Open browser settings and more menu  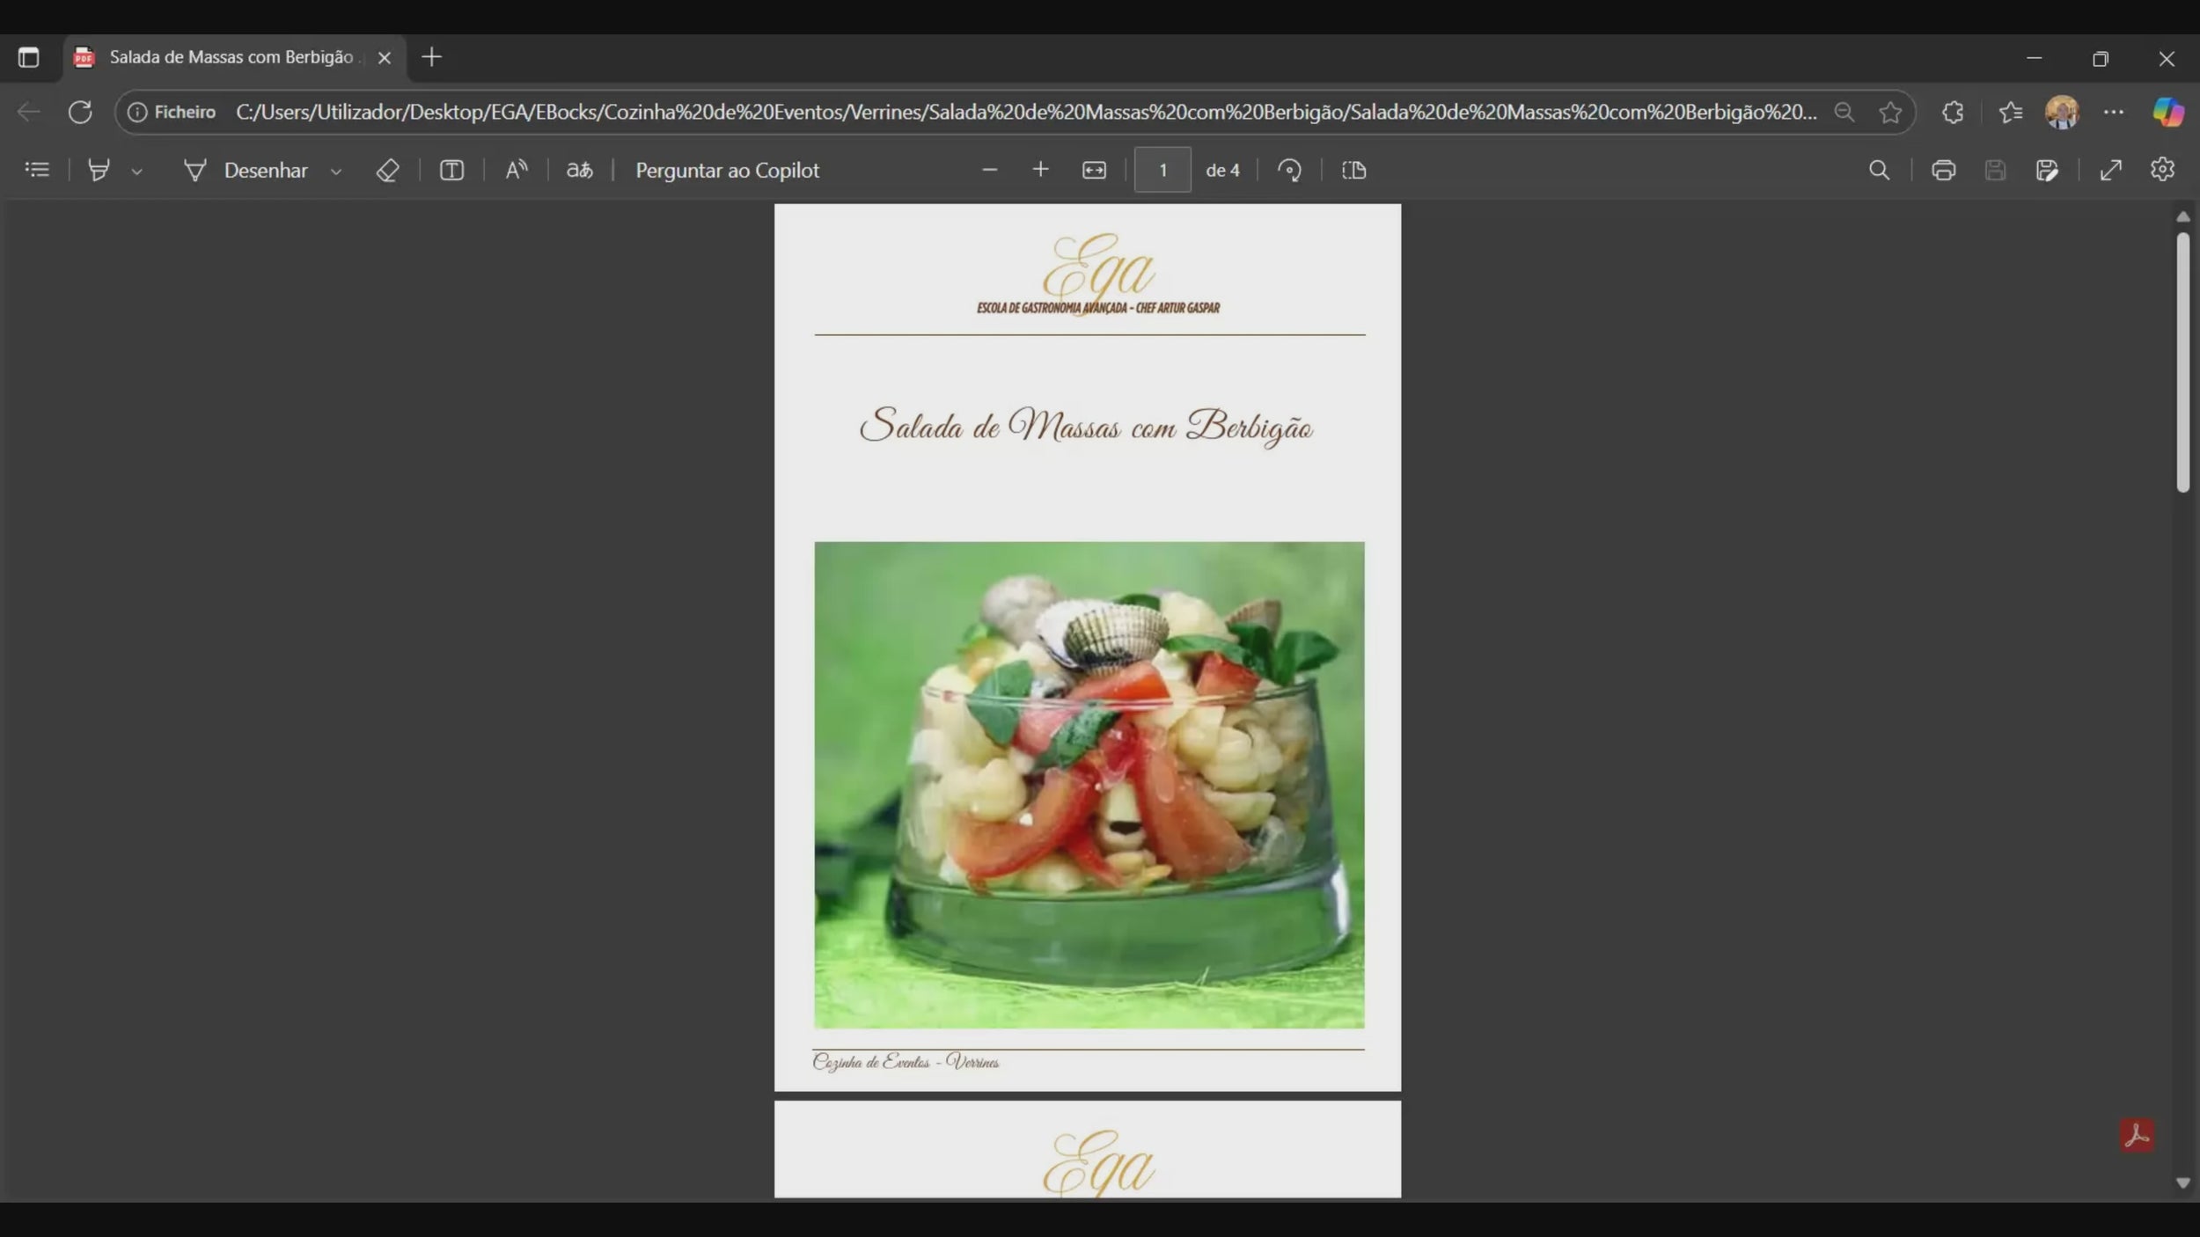pyautogui.click(x=2113, y=113)
